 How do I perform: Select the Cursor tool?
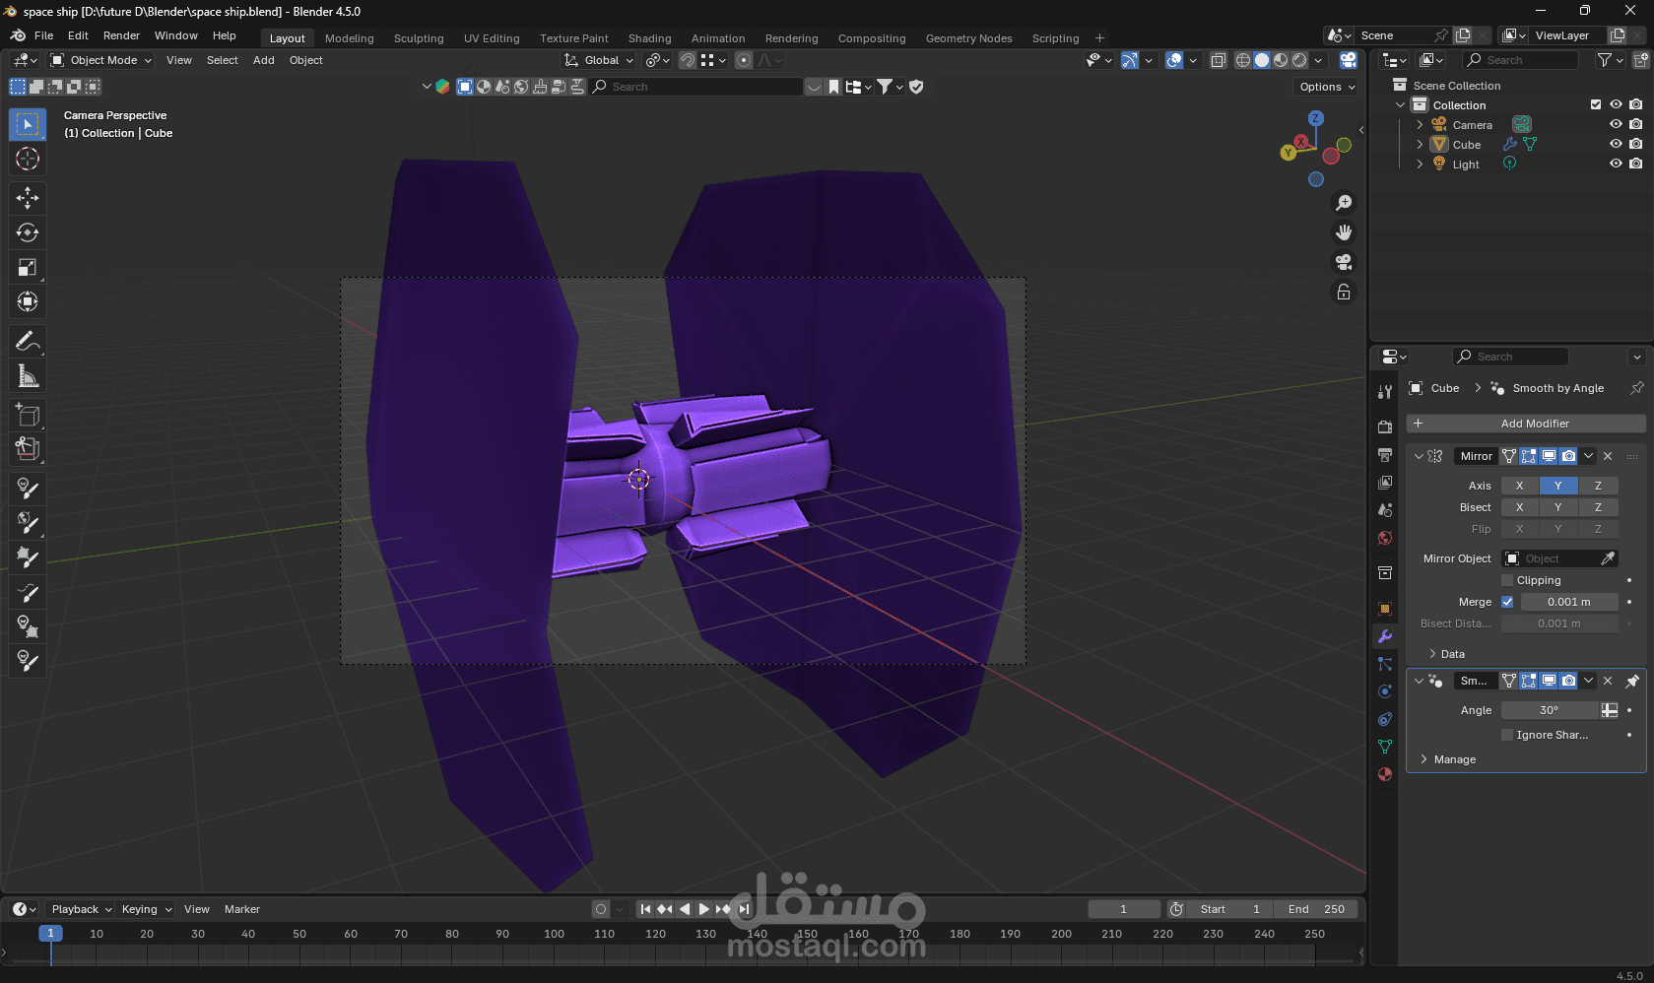pyautogui.click(x=28, y=159)
